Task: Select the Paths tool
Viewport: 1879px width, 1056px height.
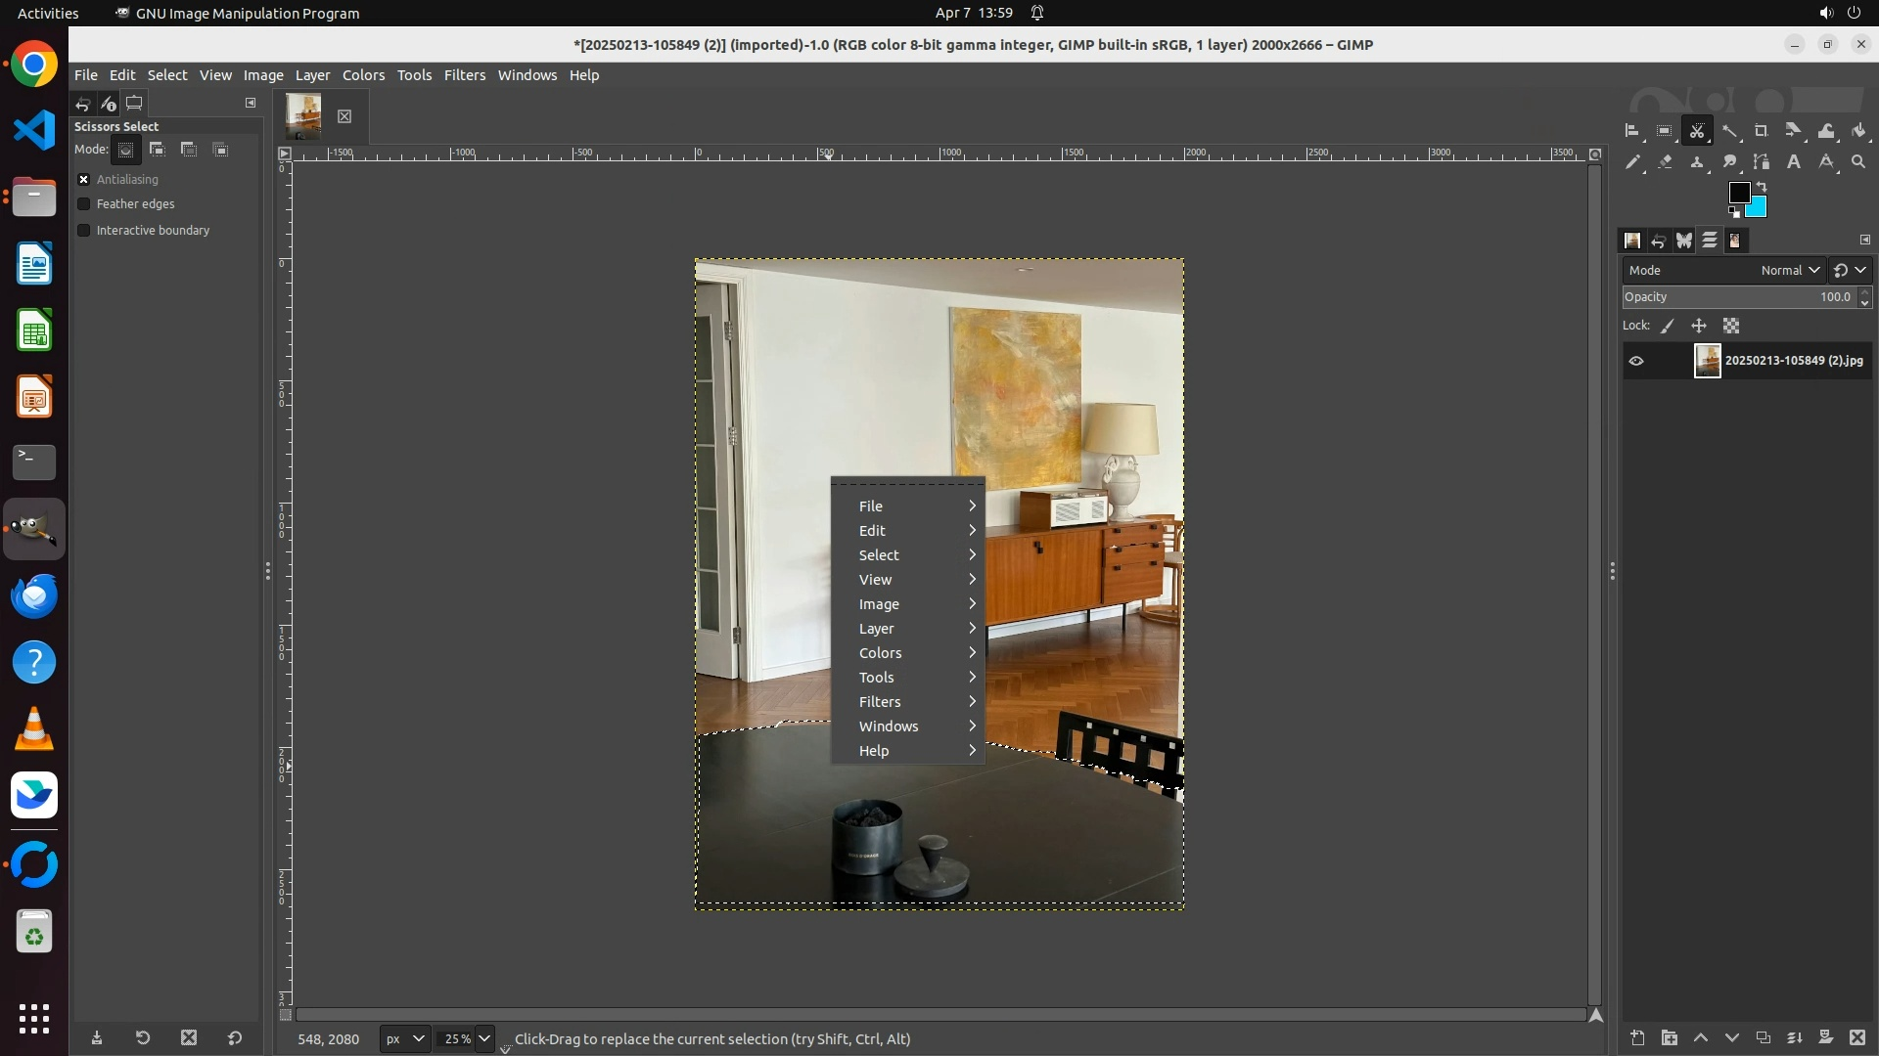Action: click(x=1762, y=162)
